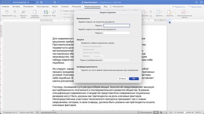Click the Защитить document icon
Image resolution: width=204 pixels, height=114 pixels.
click(169, 12)
